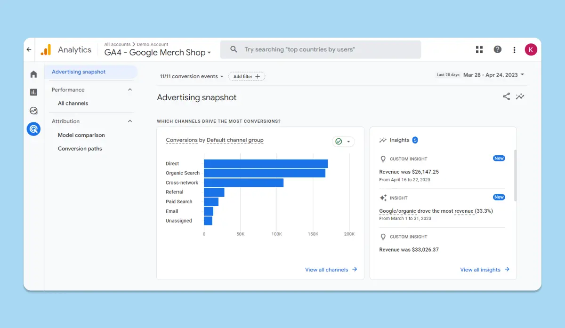Click the Analytics logo icon
Viewport: 565px width, 328px height.
pos(46,49)
